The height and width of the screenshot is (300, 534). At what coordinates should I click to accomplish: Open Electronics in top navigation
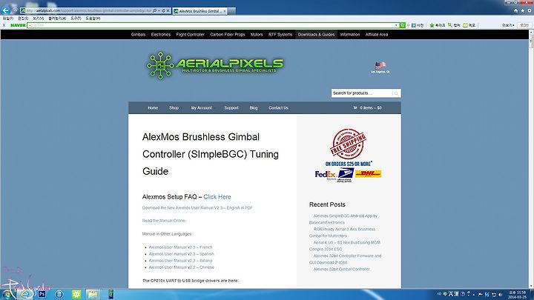tap(161, 34)
